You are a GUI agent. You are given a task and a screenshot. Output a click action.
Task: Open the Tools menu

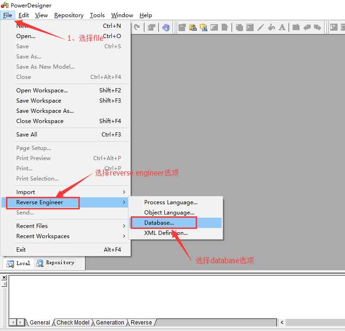coord(97,15)
